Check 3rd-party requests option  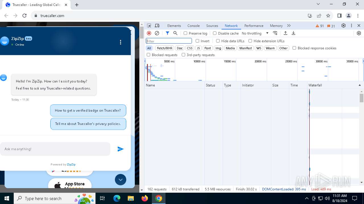coord(183,55)
